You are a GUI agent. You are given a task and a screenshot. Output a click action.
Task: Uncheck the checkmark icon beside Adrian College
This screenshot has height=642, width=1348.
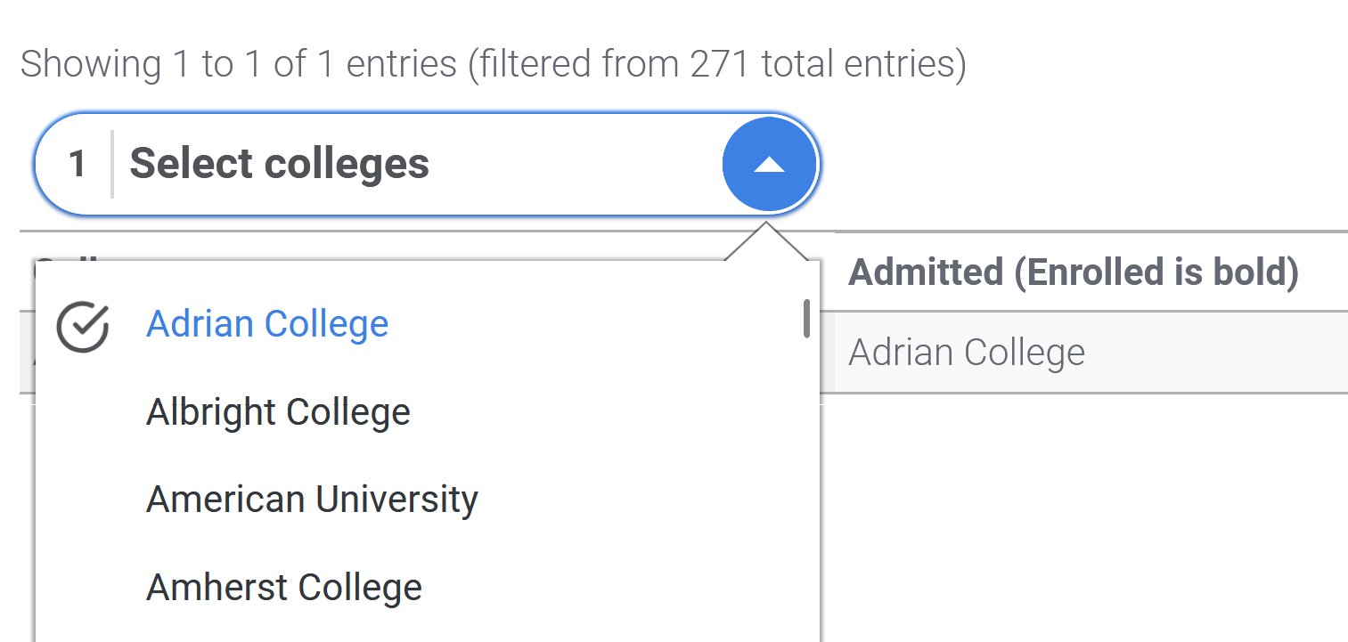point(82,327)
